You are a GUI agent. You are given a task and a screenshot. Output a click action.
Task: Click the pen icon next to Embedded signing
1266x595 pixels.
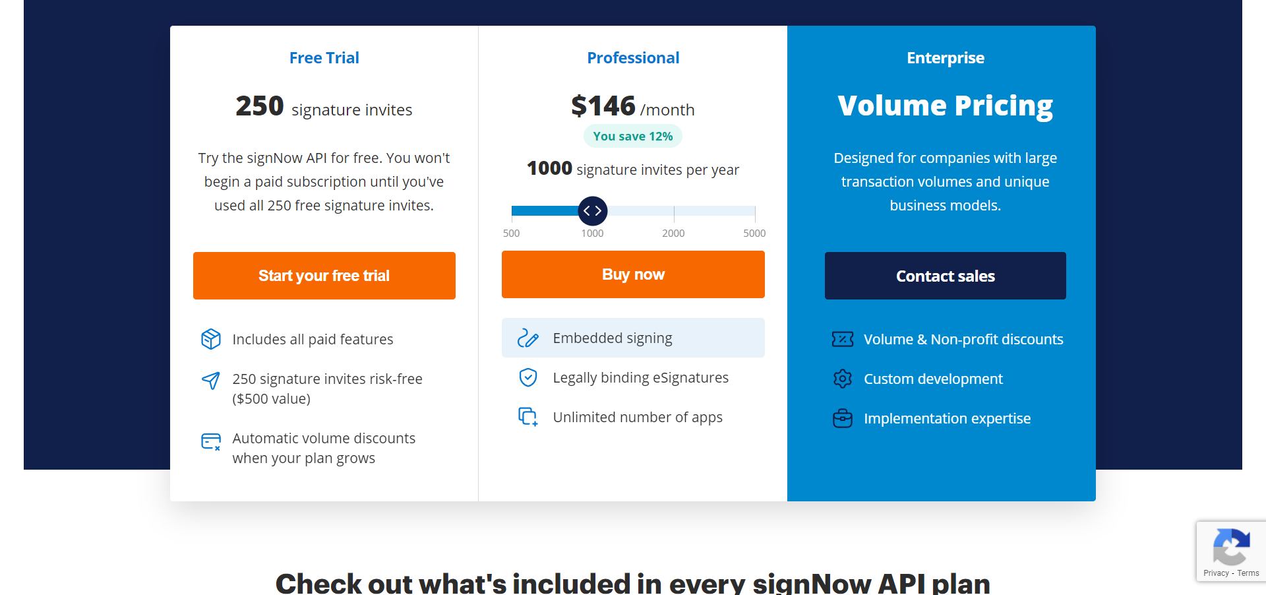(528, 338)
